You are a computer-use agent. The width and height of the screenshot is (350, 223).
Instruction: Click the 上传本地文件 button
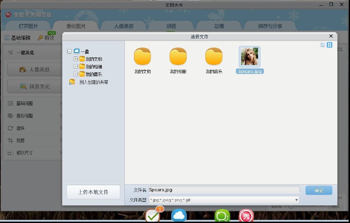pos(93,192)
